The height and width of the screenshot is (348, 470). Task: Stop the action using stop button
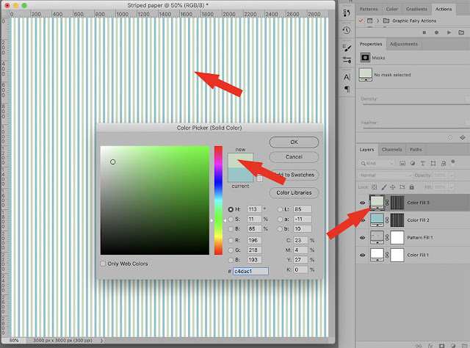tap(424, 32)
